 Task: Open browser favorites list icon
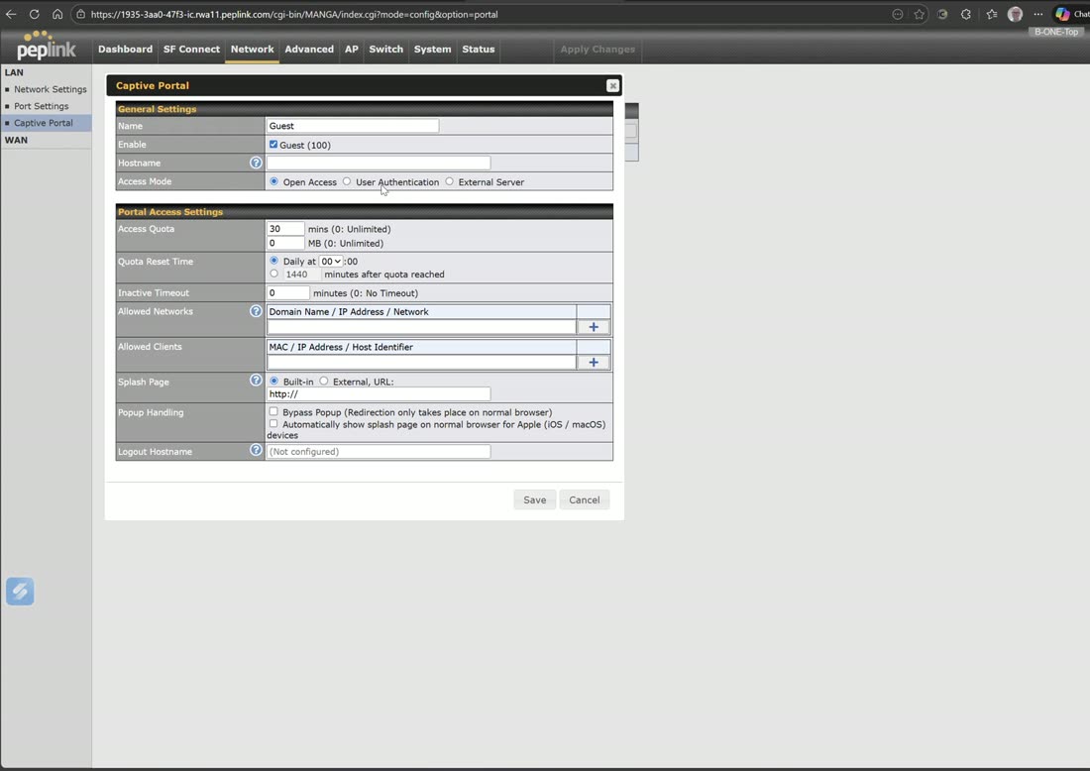tap(991, 14)
